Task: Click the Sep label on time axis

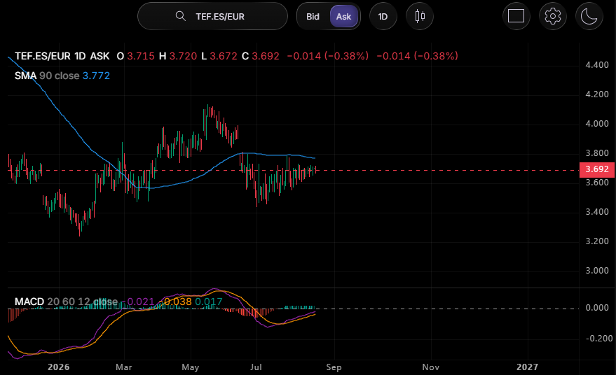Action: click(334, 367)
